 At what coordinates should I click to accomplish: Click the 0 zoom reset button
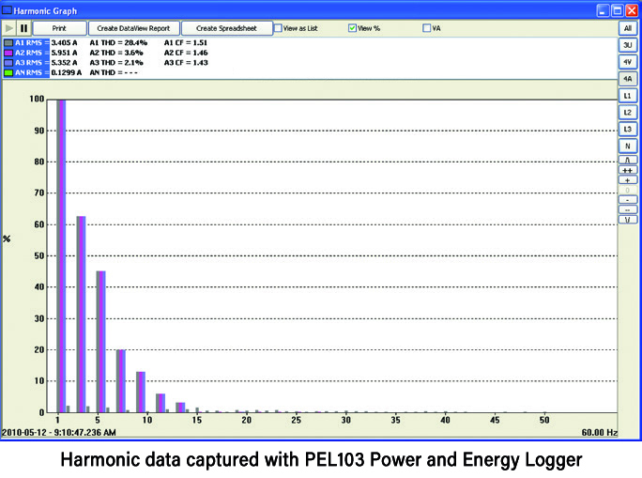[x=628, y=190]
